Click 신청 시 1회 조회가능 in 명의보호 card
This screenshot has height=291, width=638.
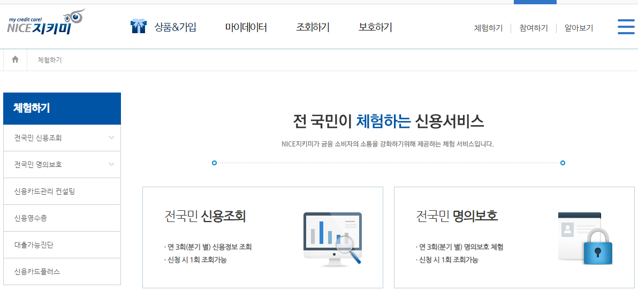tap(447, 260)
